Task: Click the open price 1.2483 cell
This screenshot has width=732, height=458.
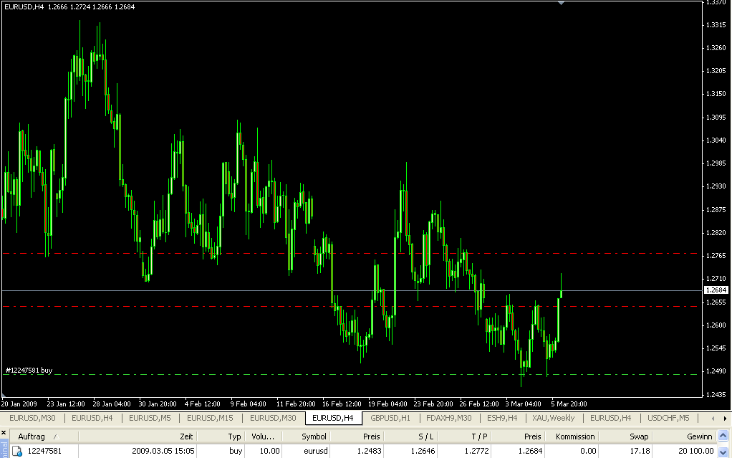Action: click(x=369, y=451)
